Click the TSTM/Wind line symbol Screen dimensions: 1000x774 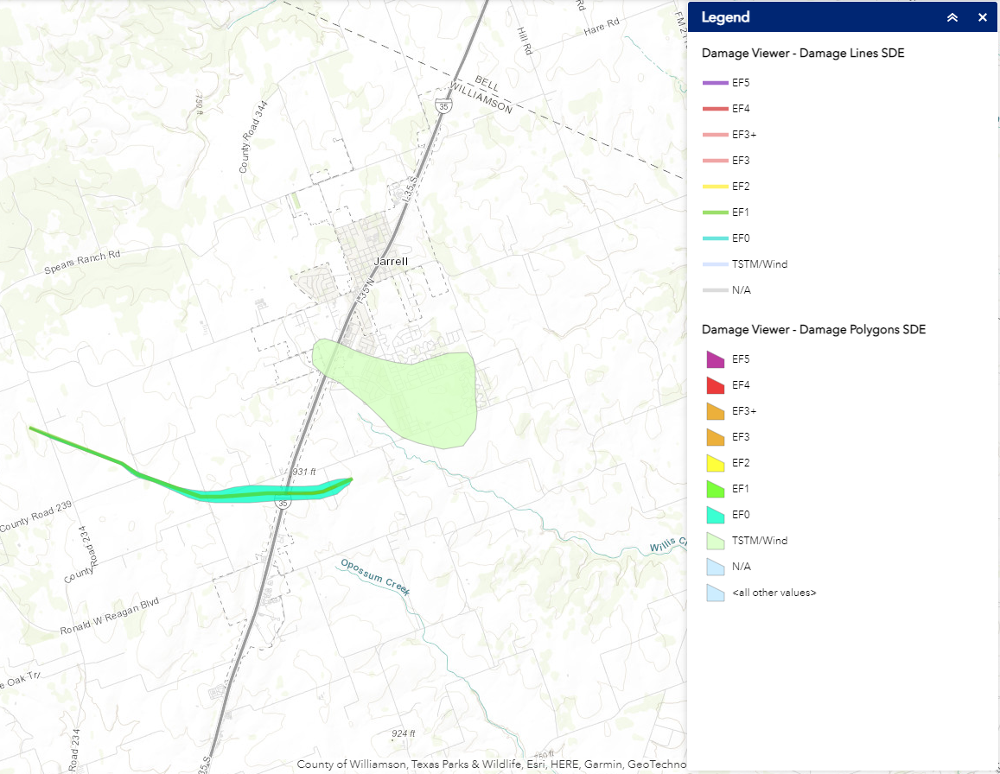point(715,264)
